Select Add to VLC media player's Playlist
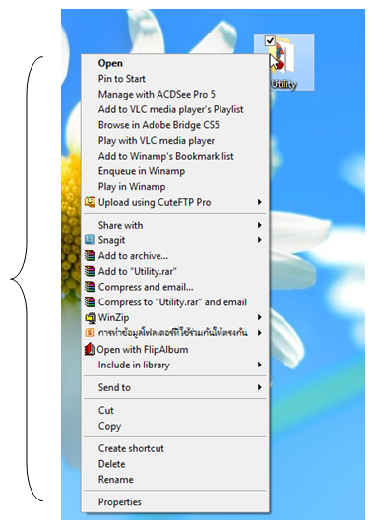The image size is (379, 532). [x=175, y=109]
